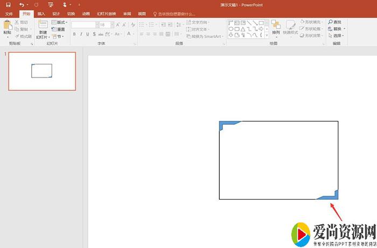
Task: Click the Arrange shapes icon
Action: [276, 25]
